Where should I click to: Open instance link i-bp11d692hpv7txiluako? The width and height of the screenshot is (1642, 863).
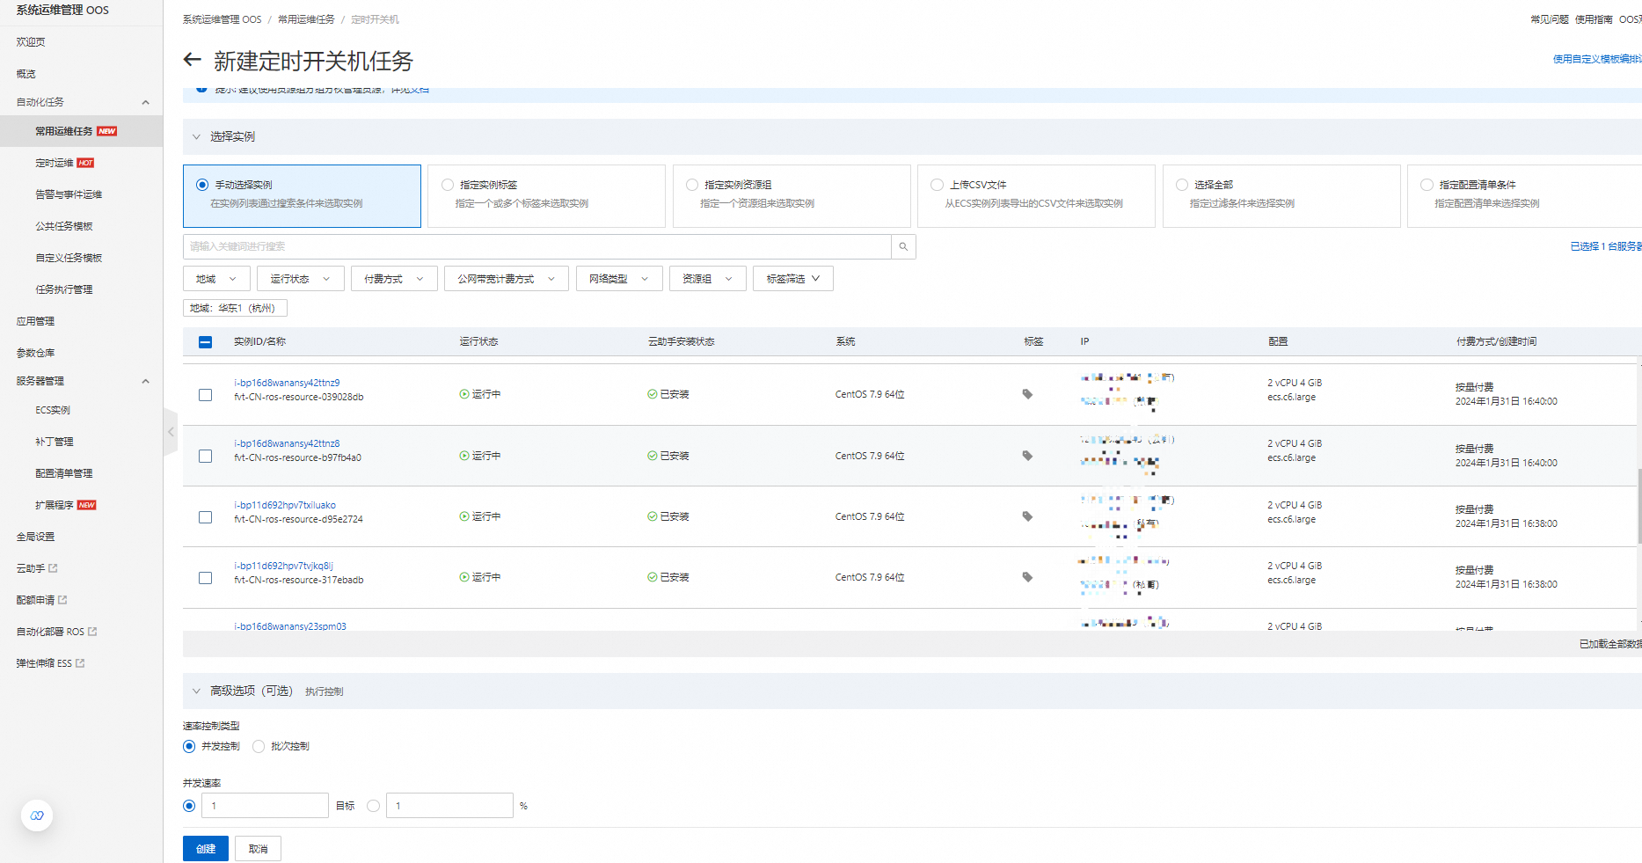pyautogui.click(x=285, y=505)
